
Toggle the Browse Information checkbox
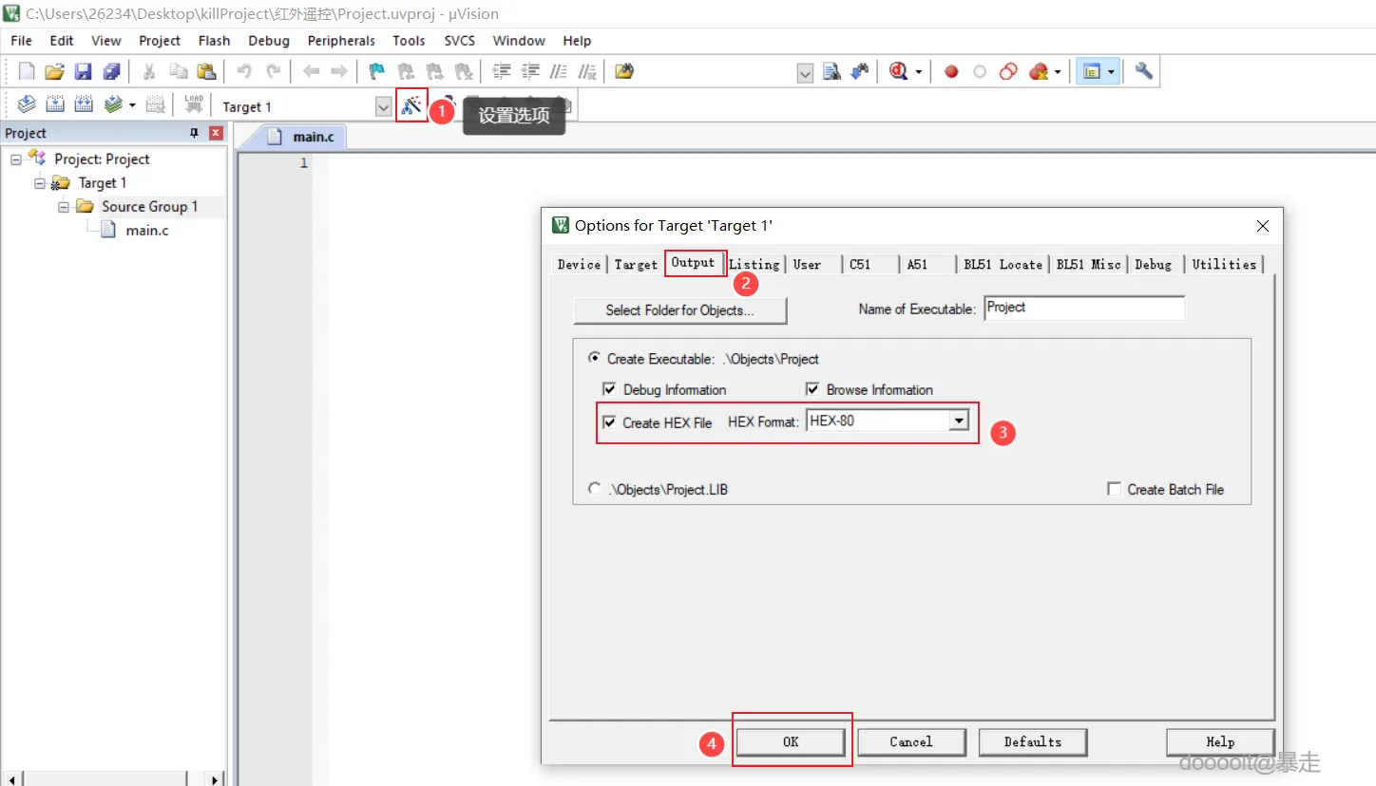pos(812,389)
